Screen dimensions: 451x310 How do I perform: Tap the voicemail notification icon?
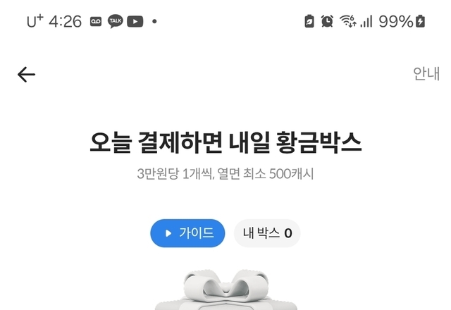[96, 22]
